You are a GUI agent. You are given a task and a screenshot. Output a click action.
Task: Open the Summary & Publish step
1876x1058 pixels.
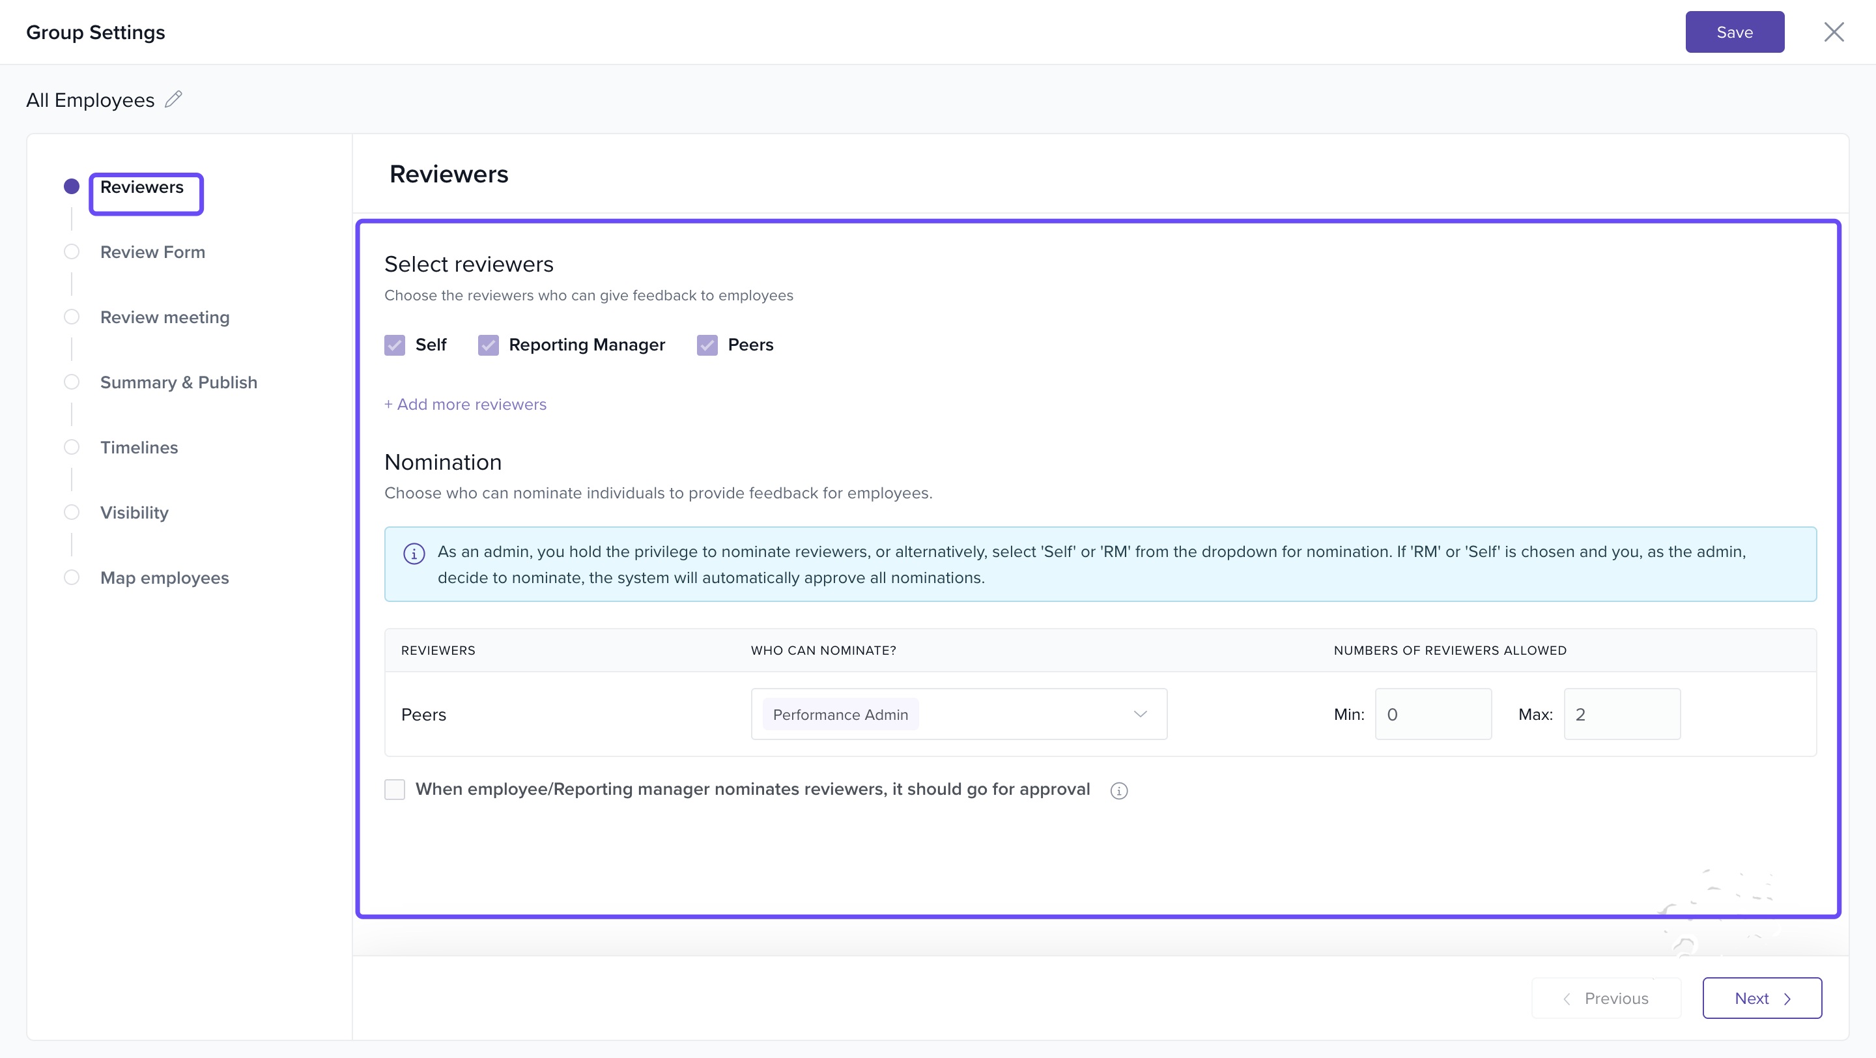178,382
